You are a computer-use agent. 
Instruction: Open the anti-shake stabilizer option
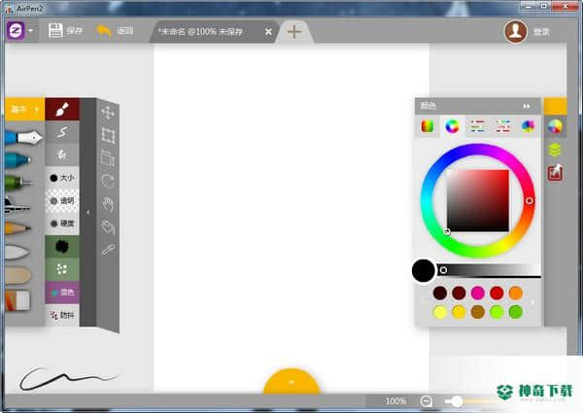[x=62, y=315]
